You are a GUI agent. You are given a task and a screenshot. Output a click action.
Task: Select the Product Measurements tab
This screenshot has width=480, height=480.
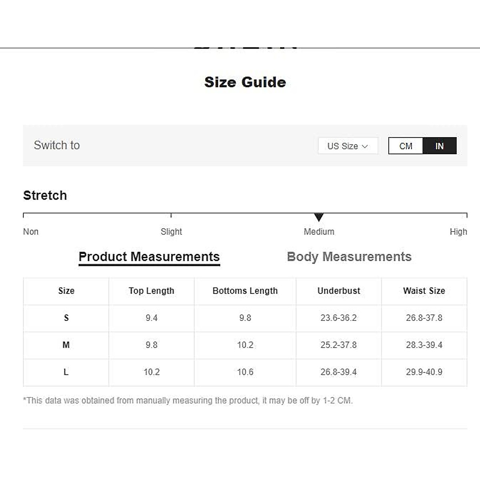[x=149, y=257]
